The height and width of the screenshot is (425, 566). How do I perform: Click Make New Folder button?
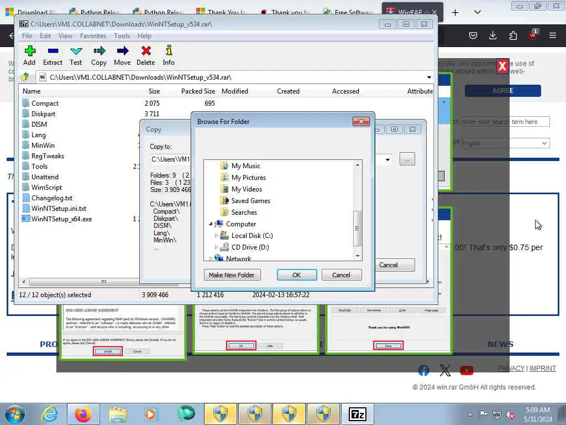coord(232,275)
